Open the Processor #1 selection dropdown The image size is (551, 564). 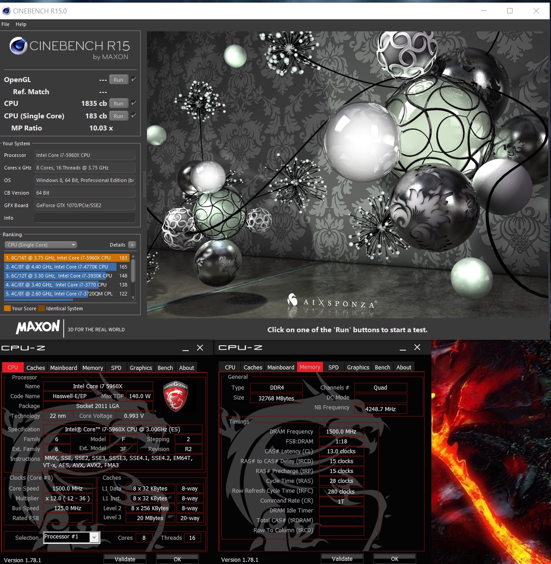point(95,538)
